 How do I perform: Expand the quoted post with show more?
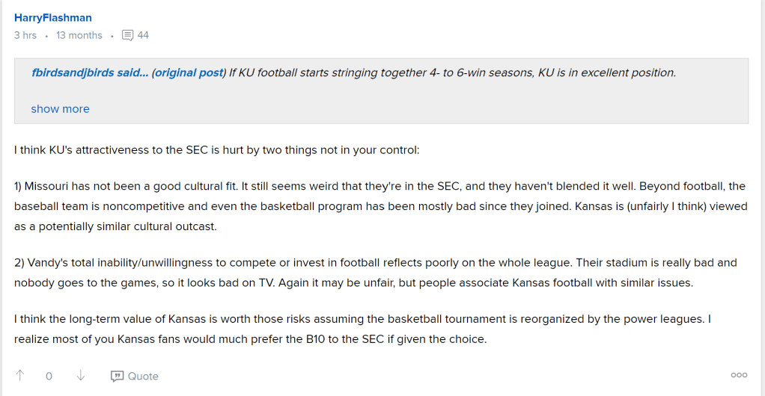(60, 108)
